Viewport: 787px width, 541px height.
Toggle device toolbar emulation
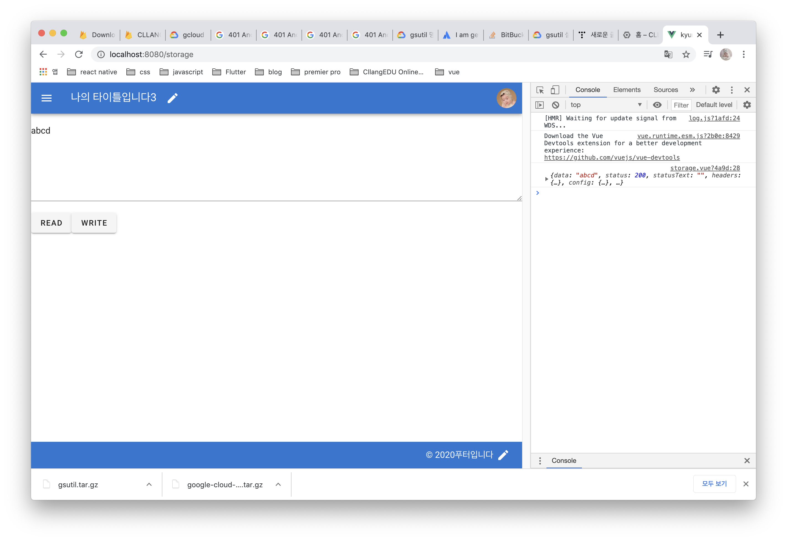coord(555,90)
